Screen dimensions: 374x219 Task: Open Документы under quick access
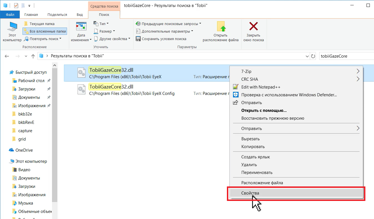tap(29, 97)
